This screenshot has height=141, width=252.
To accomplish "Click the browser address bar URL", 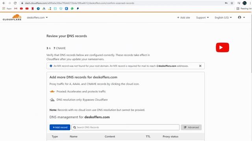I will click(80, 3).
